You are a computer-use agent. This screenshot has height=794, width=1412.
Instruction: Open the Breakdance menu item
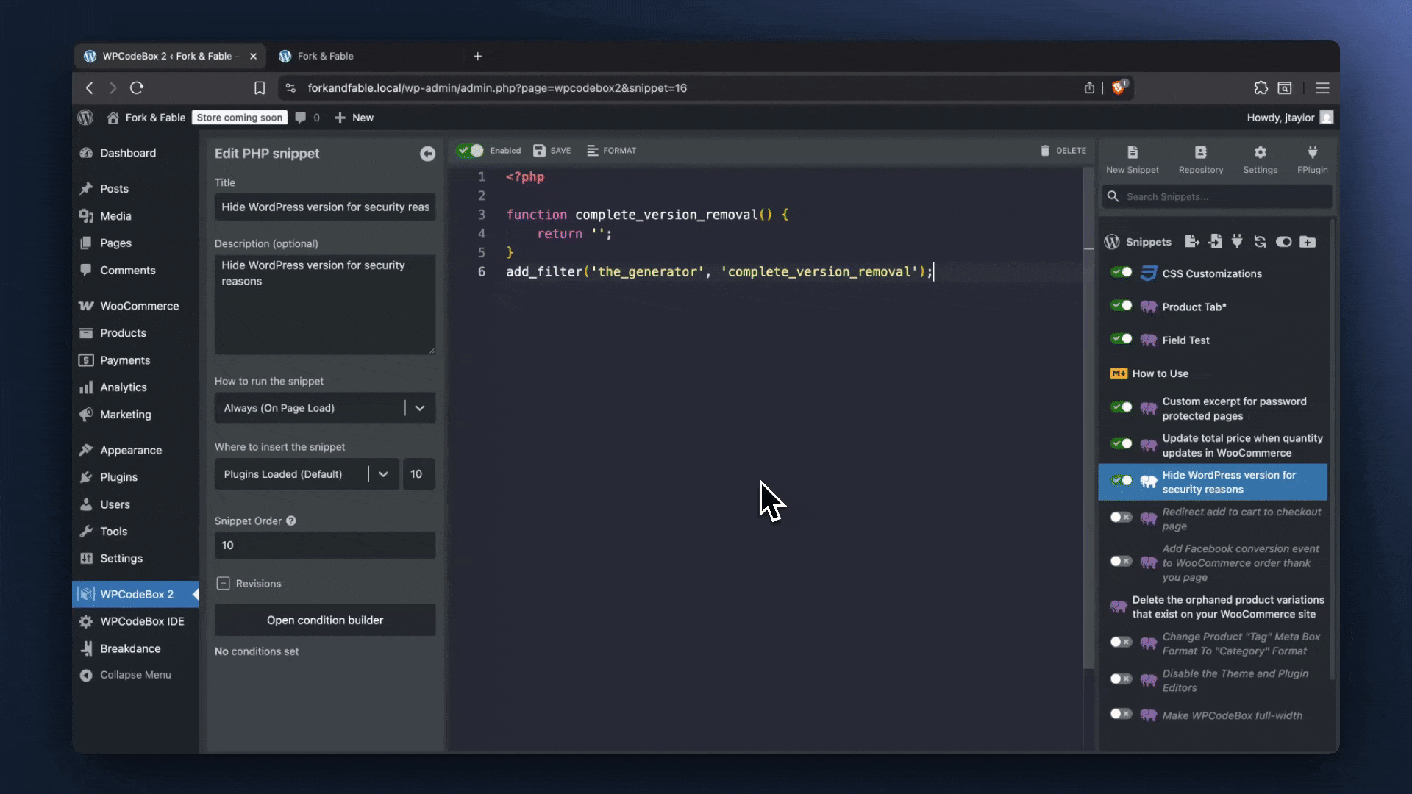[x=135, y=648]
